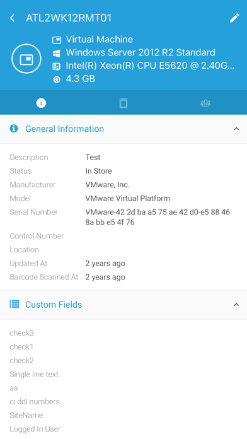
Task: Tap the Custom Fields list icon
Action: point(14,304)
